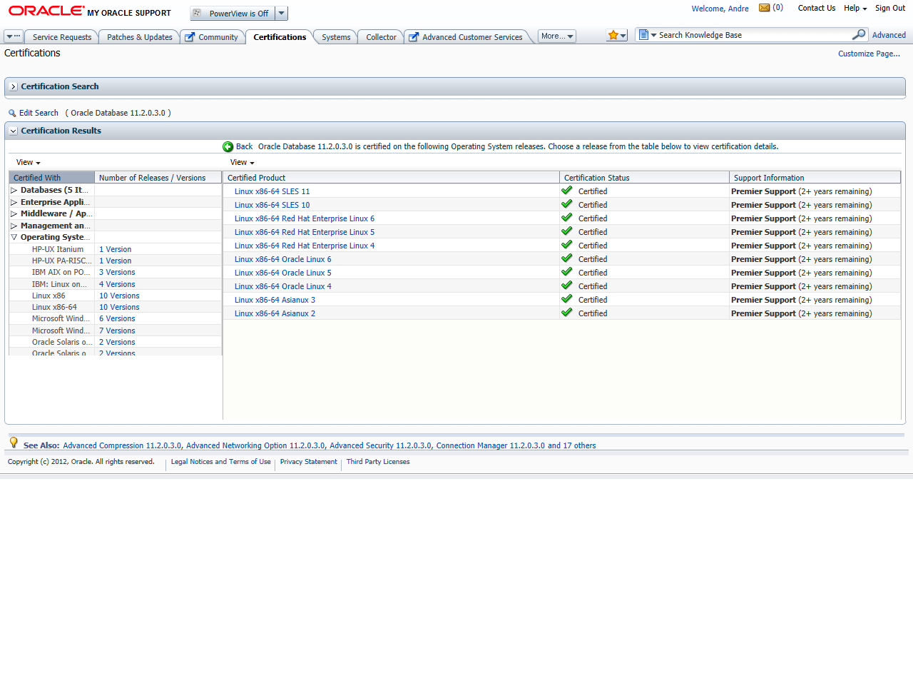
Task: Open Red Hat Enterprise Linux 6 link
Action: click(305, 218)
